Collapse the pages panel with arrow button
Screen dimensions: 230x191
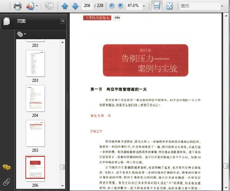(x=62, y=21)
